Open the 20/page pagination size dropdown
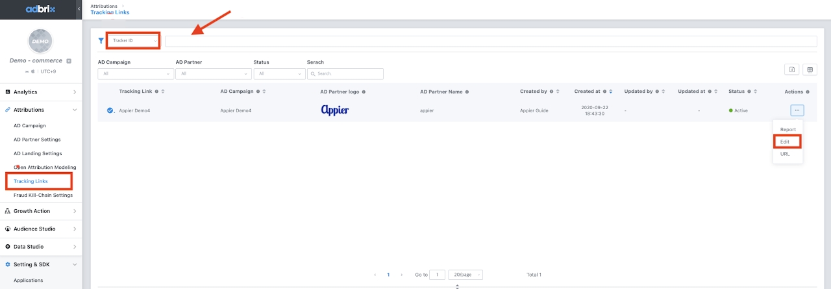Screen dimensions: 831x289 point(465,275)
